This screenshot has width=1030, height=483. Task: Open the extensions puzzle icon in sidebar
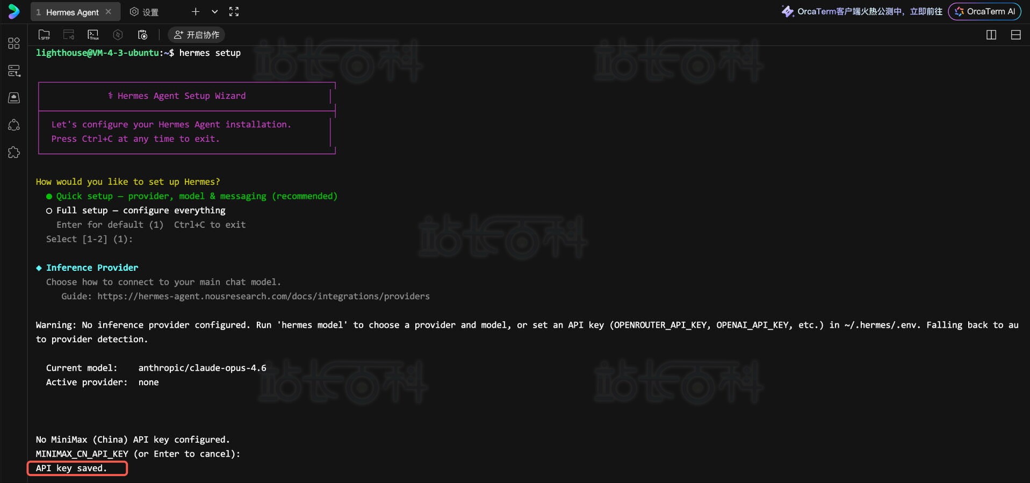[x=14, y=153]
